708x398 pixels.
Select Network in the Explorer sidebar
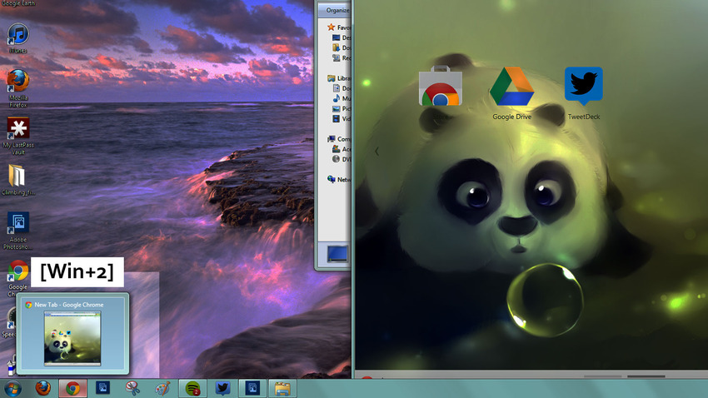(339, 179)
